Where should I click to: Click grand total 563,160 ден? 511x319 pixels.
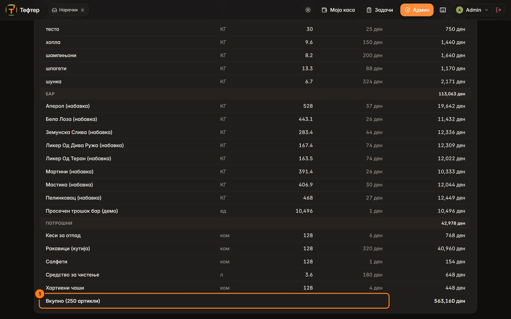[x=450, y=301]
